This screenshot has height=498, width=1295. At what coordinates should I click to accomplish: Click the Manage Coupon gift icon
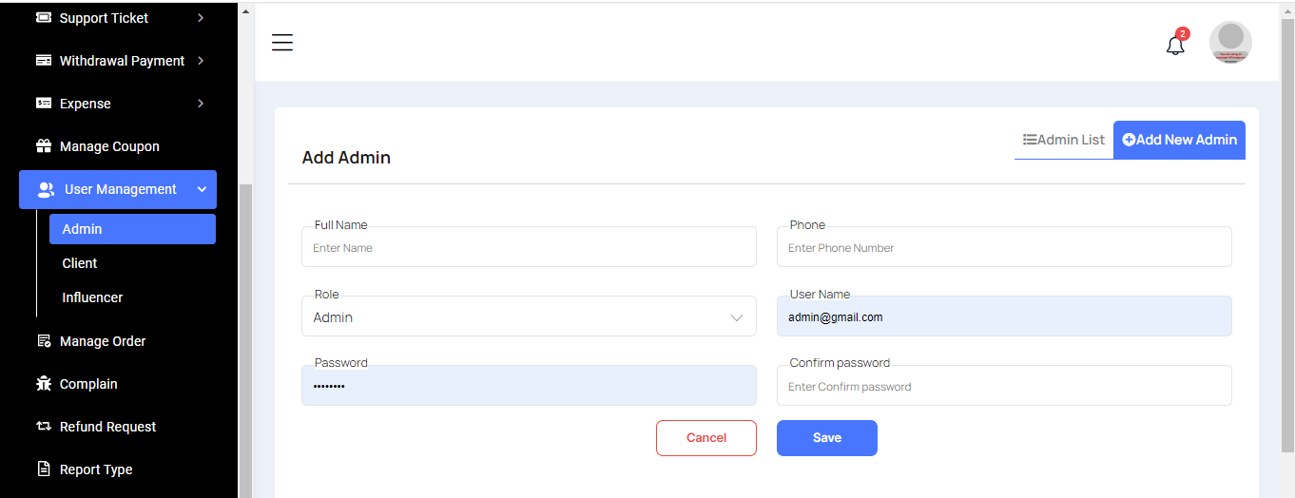pos(44,146)
